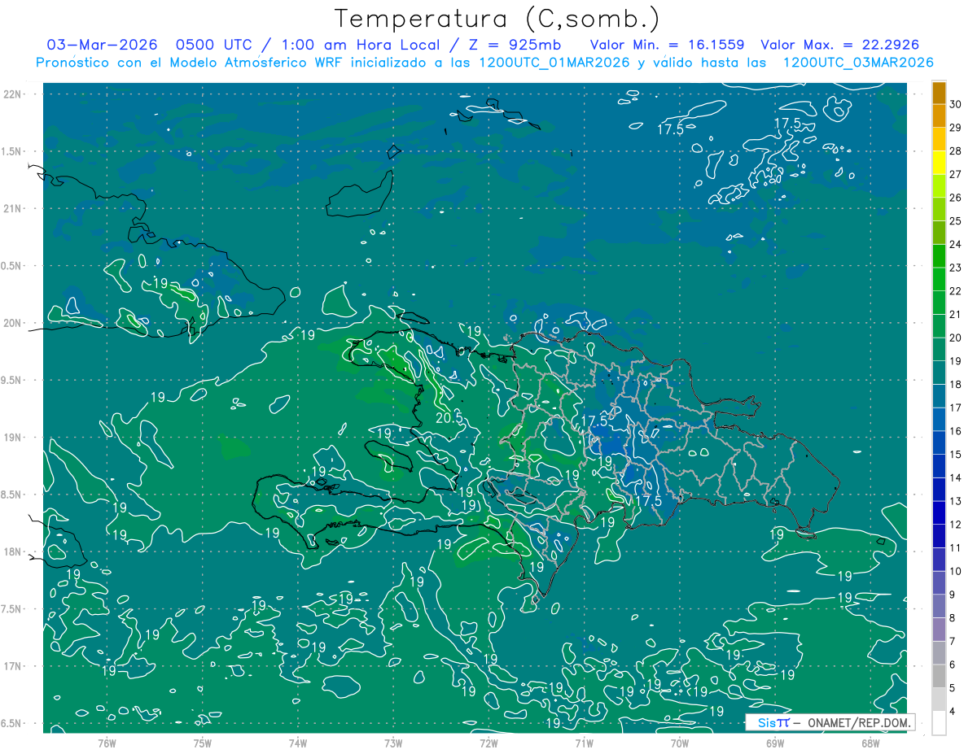Click the "21N" latitude axis label
The image size is (977, 754).
(12, 208)
